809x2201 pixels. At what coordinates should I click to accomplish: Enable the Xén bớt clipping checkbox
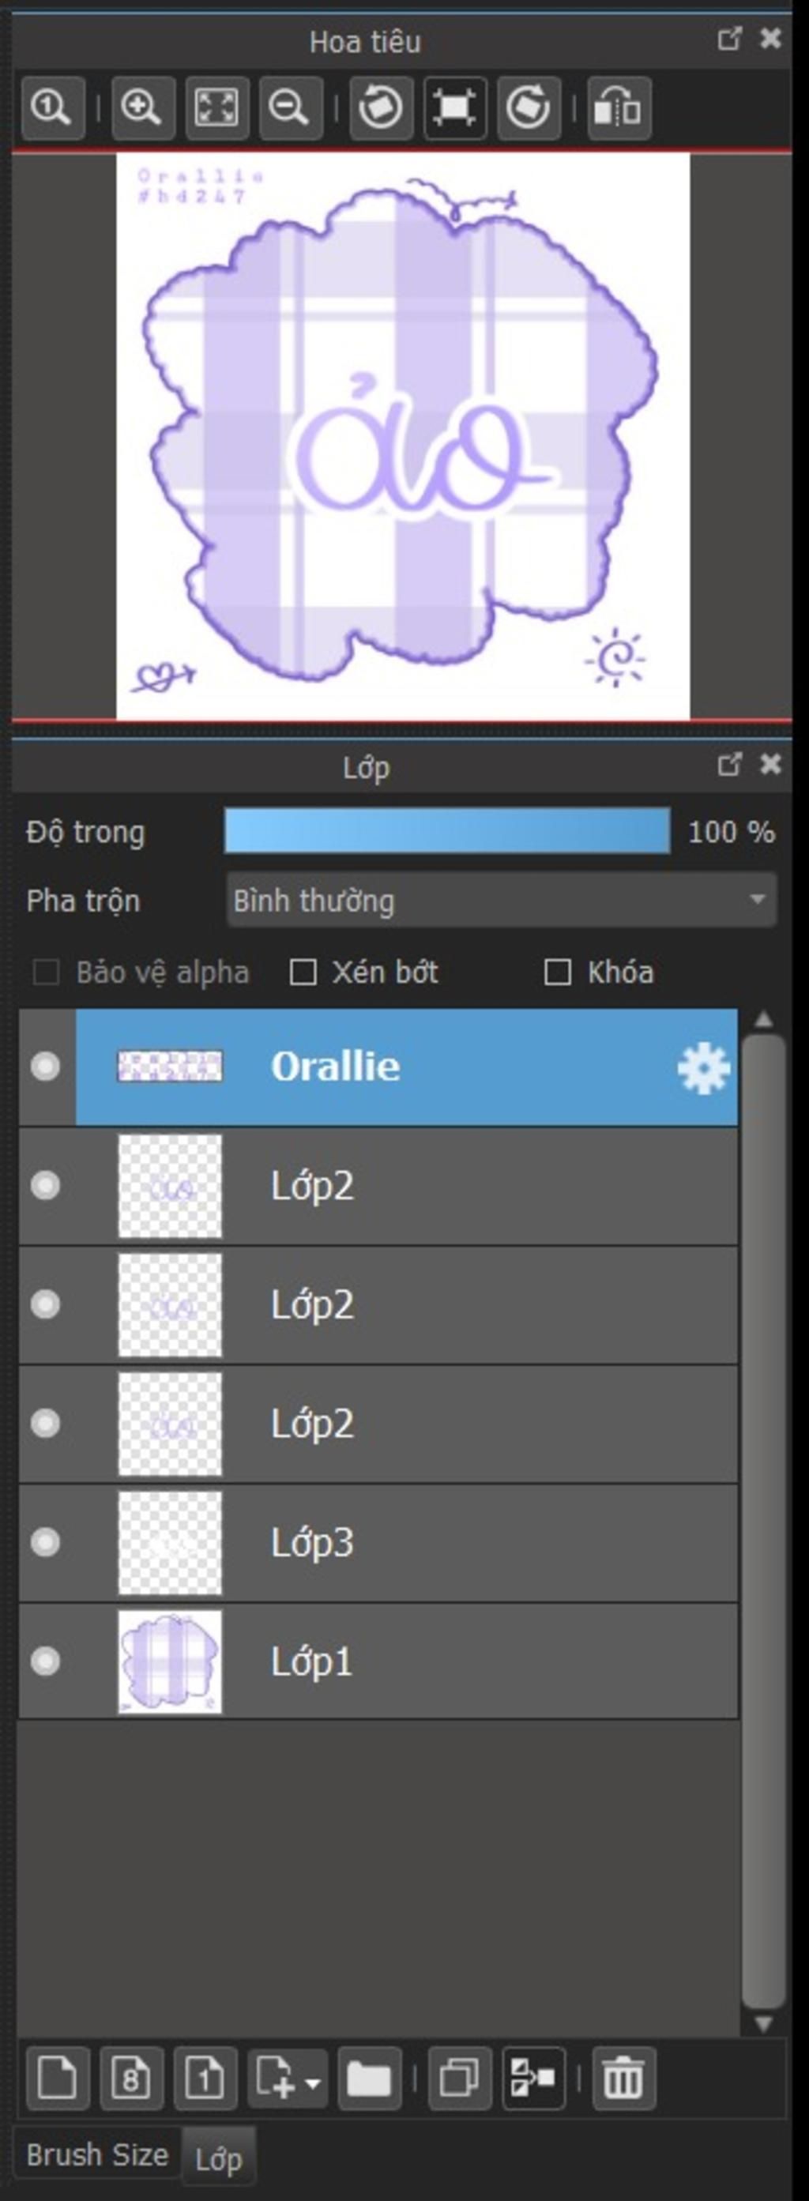click(303, 973)
